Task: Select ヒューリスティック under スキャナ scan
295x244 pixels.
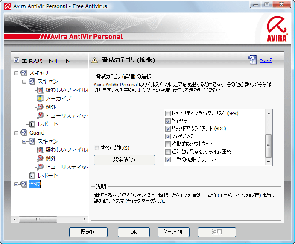Action: click(67, 116)
